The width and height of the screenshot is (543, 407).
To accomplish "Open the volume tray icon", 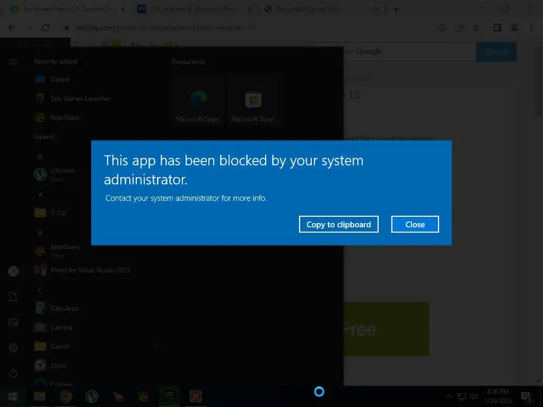I will 474,396.
